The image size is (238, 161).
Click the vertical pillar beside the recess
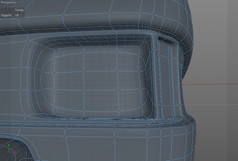(155, 75)
